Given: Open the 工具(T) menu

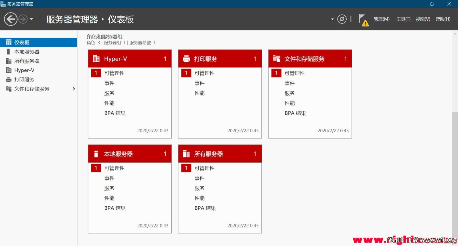Looking at the screenshot, I should coord(403,19).
